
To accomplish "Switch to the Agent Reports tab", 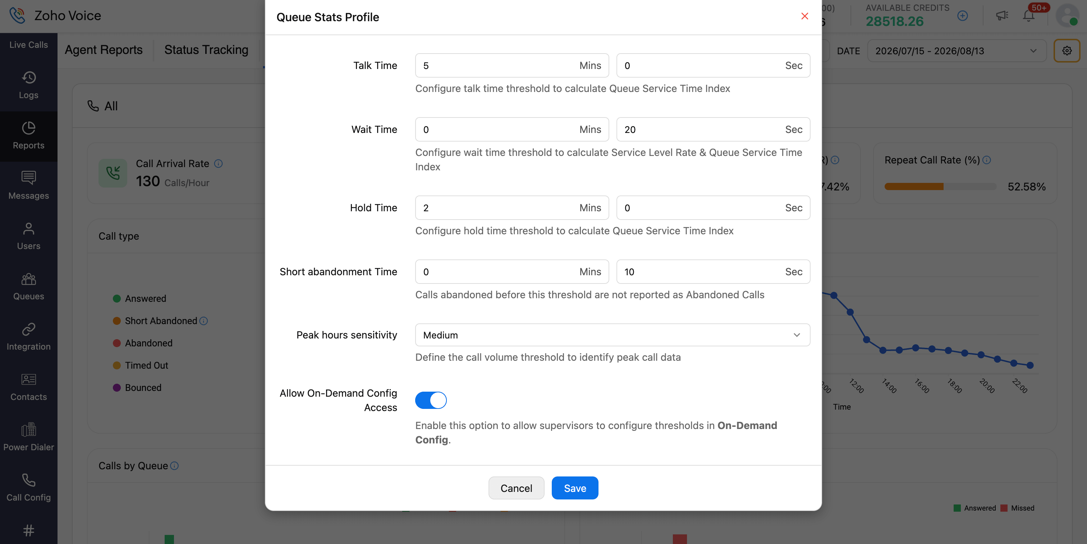I will pos(104,50).
